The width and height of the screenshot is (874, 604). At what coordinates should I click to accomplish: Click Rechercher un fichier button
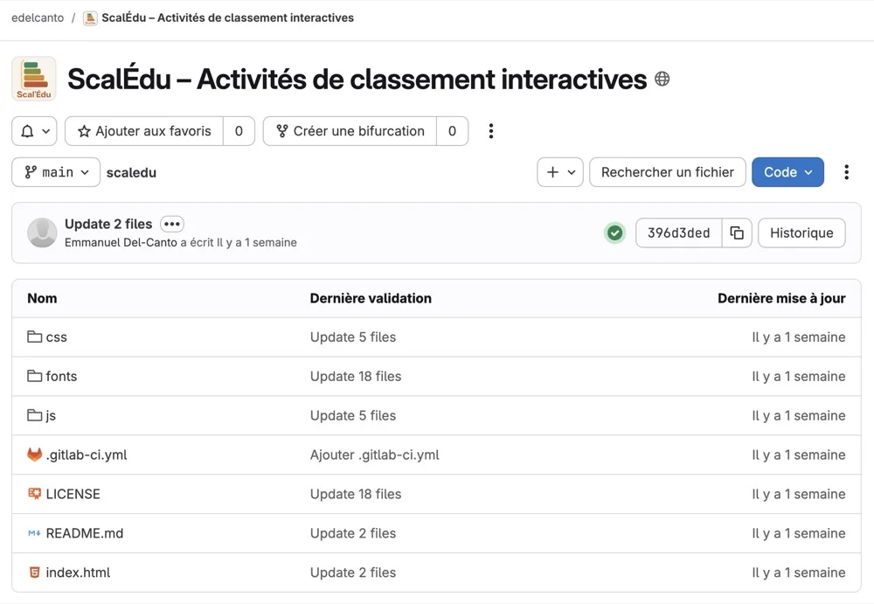pyautogui.click(x=667, y=172)
